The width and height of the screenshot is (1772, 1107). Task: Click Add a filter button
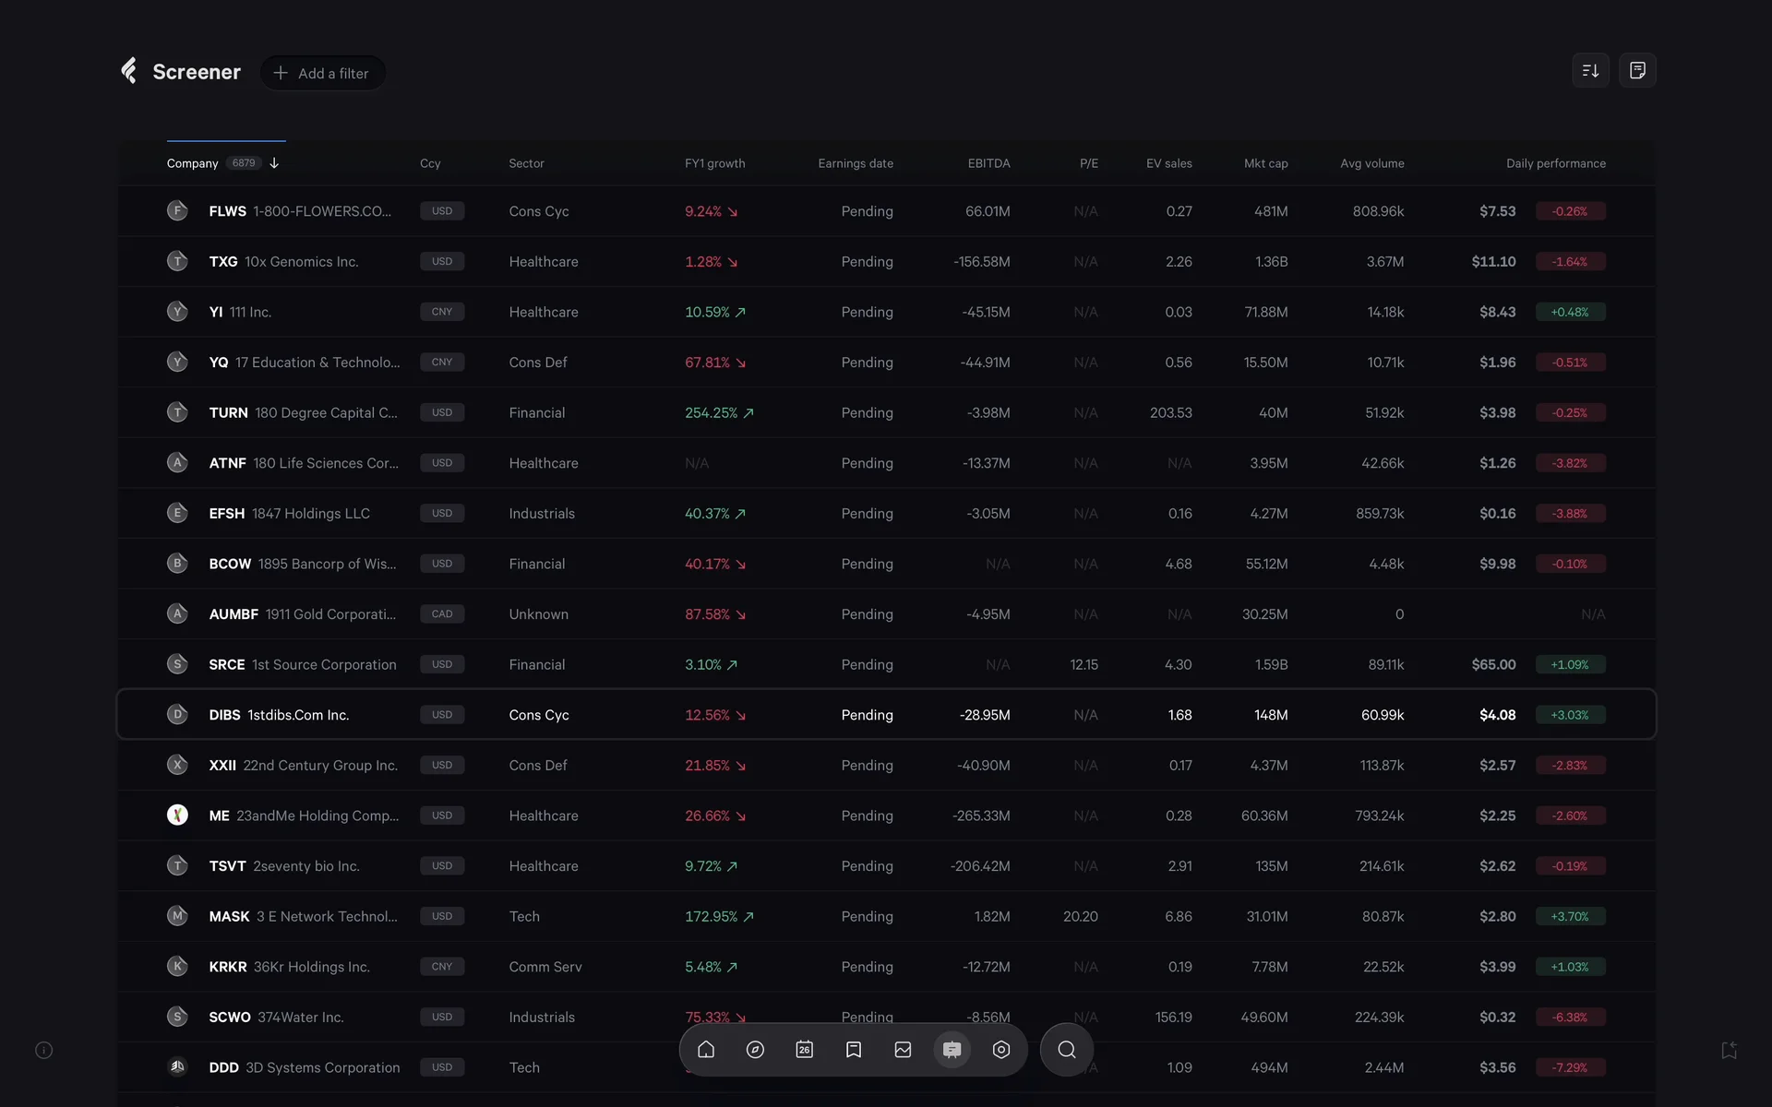click(x=322, y=73)
